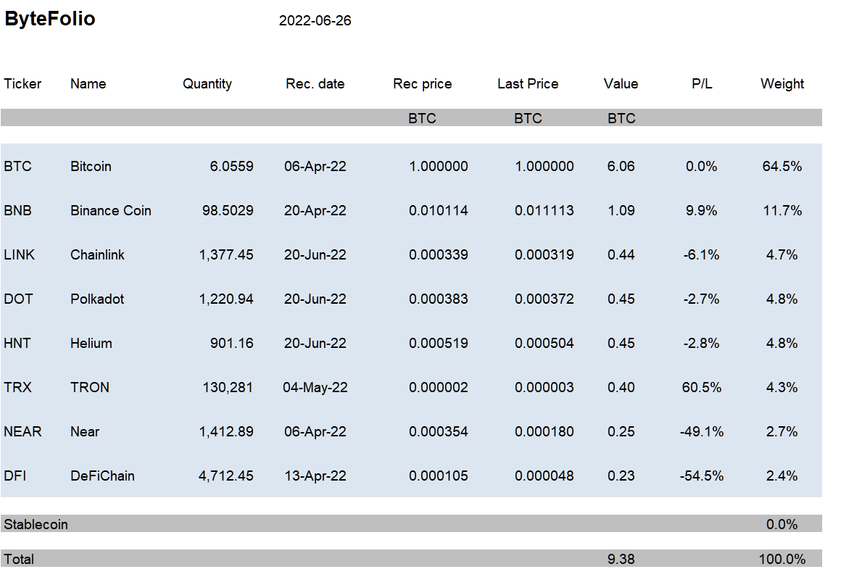Select Bitcoin weight 64.5%
The height and width of the screenshot is (577, 849).
[x=782, y=166]
